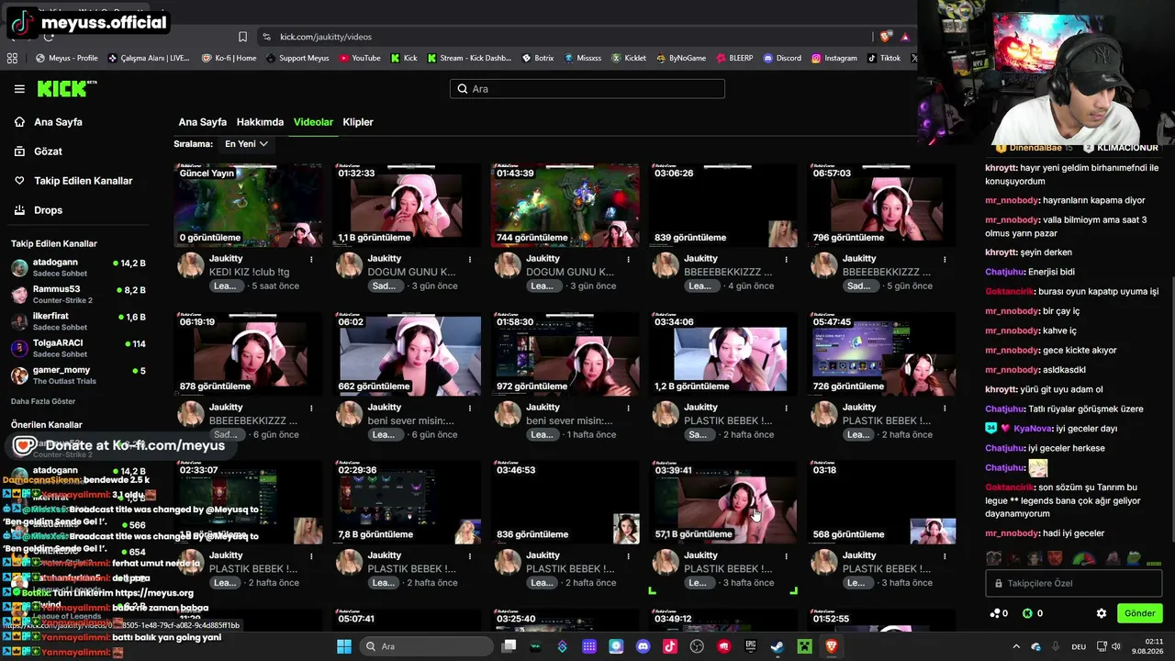Open the Windows Start menu
The width and height of the screenshot is (1175, 661).
[344, 646]
